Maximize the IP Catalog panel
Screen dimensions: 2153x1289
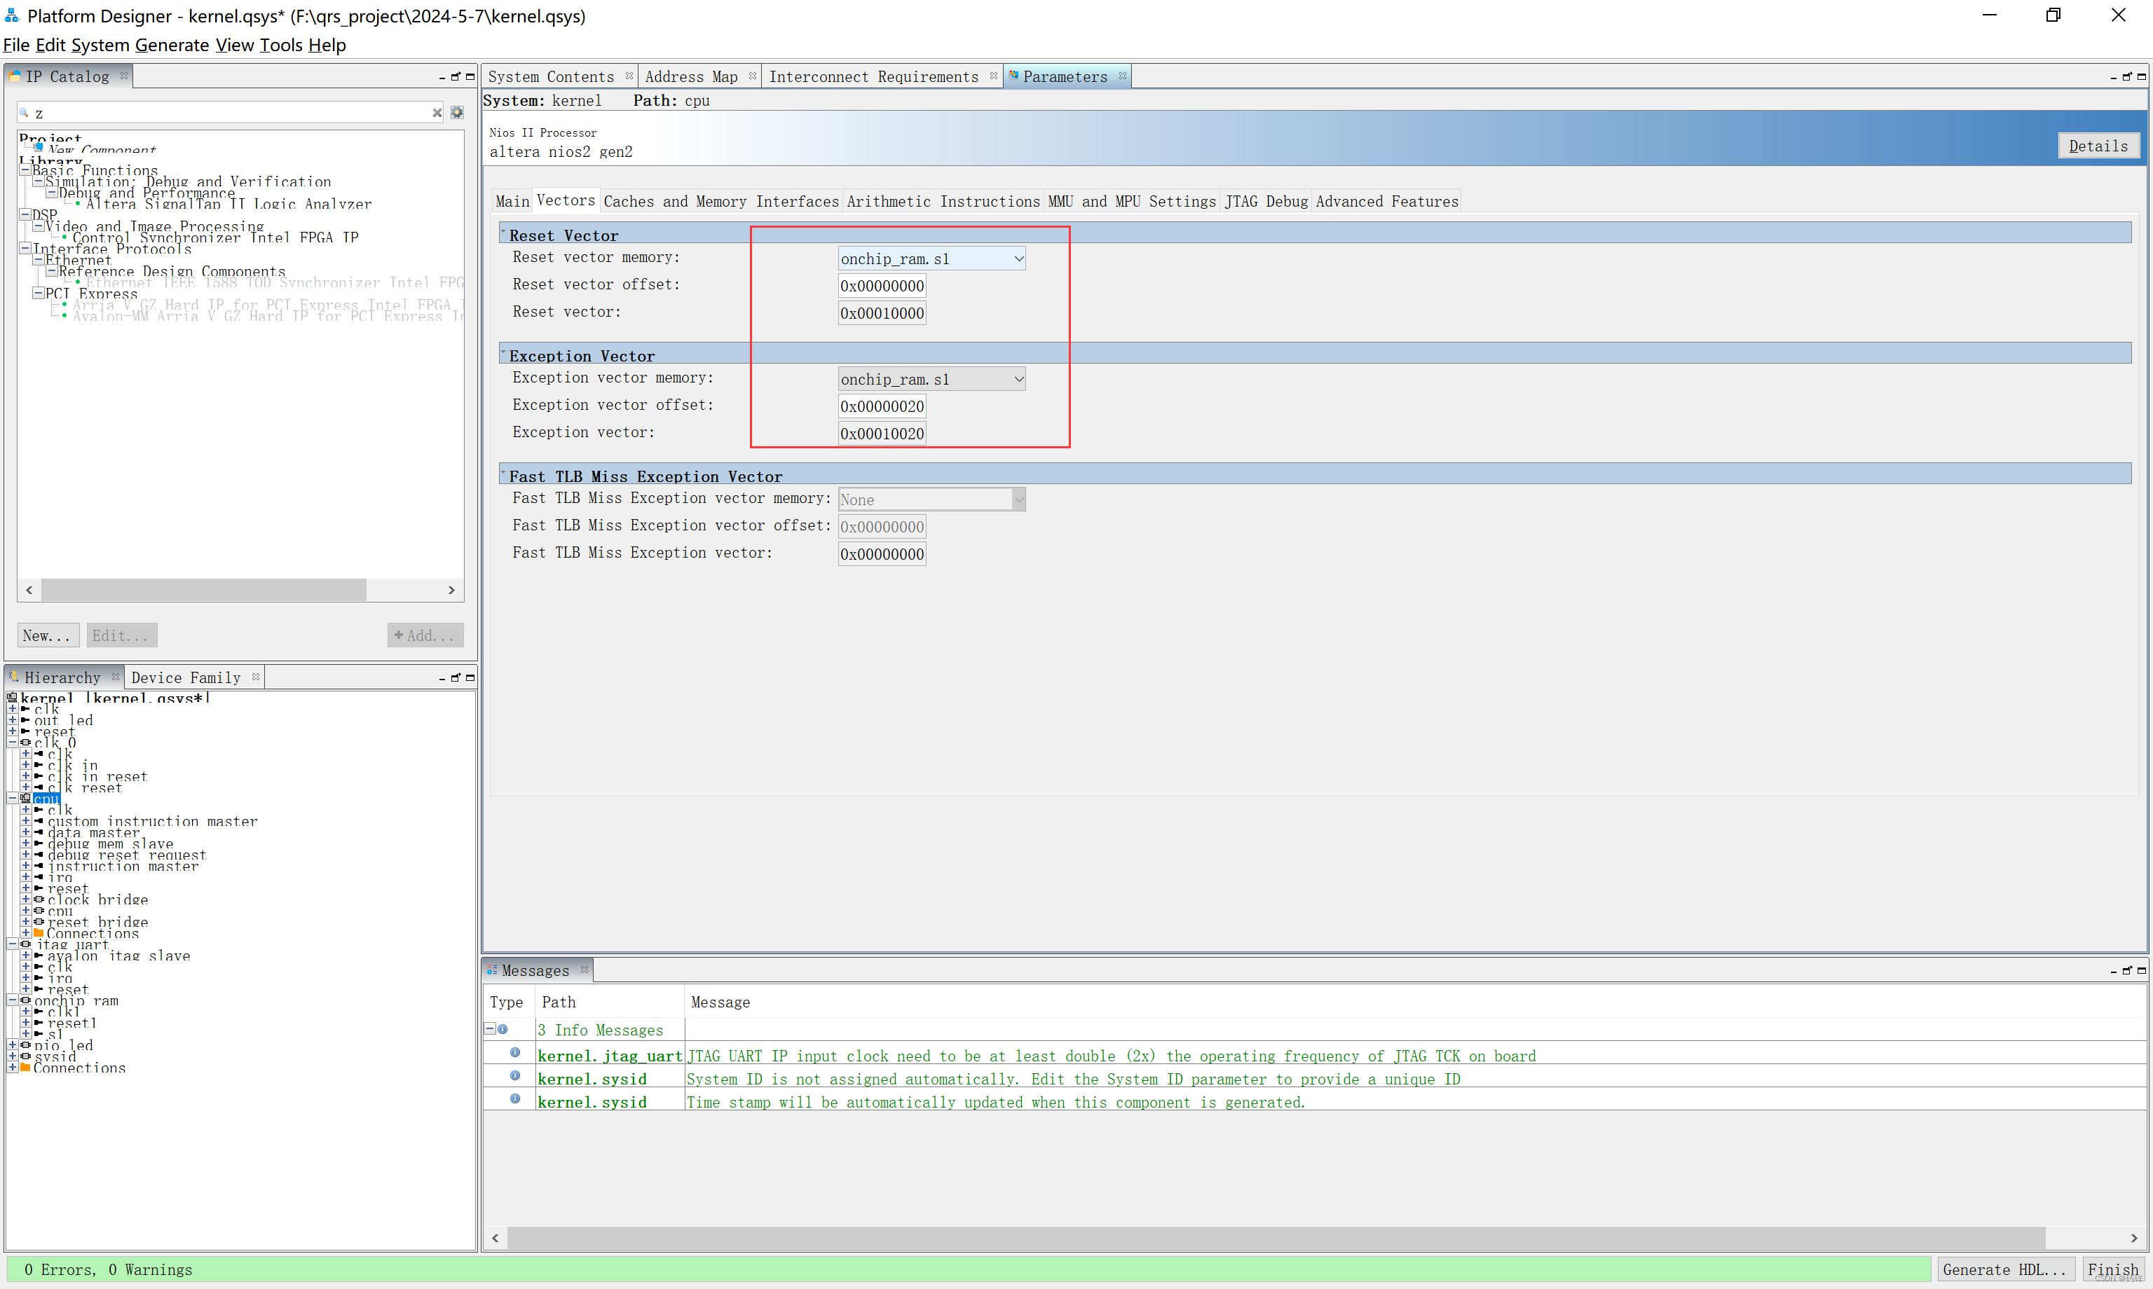point(470,76)
